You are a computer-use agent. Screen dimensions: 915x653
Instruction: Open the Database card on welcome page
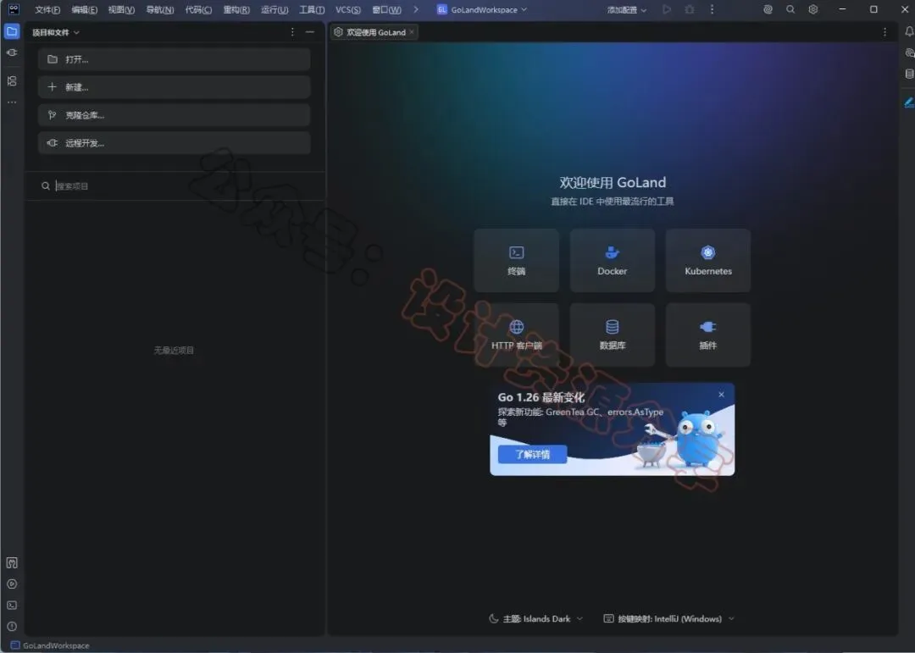(613, 335)
